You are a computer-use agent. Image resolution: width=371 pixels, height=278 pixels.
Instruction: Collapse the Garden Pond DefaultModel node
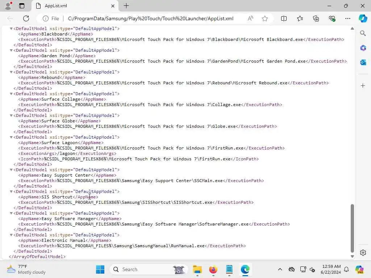pos(11,50)
